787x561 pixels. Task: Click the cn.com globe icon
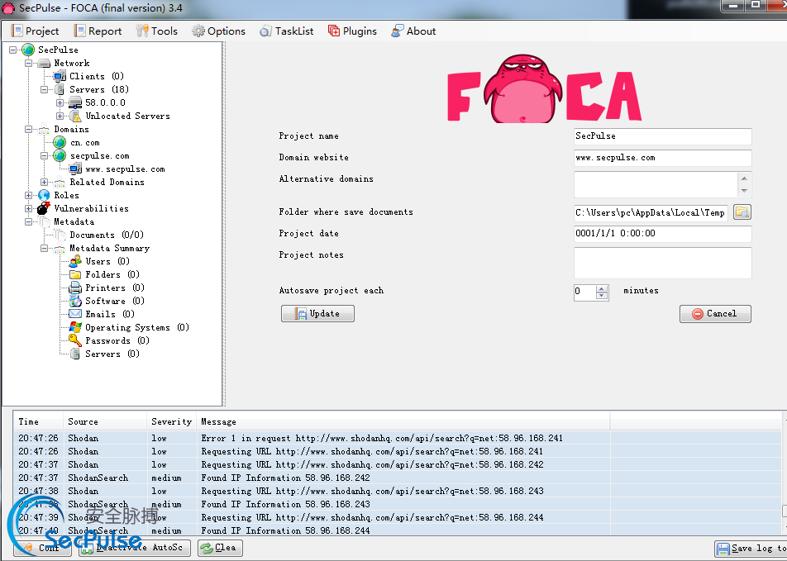60,142
